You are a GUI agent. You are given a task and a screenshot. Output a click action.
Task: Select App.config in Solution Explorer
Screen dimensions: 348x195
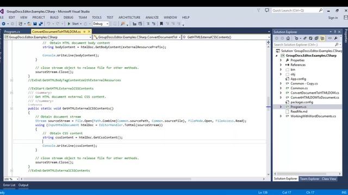pyautogui.click(x=298, y=79)
